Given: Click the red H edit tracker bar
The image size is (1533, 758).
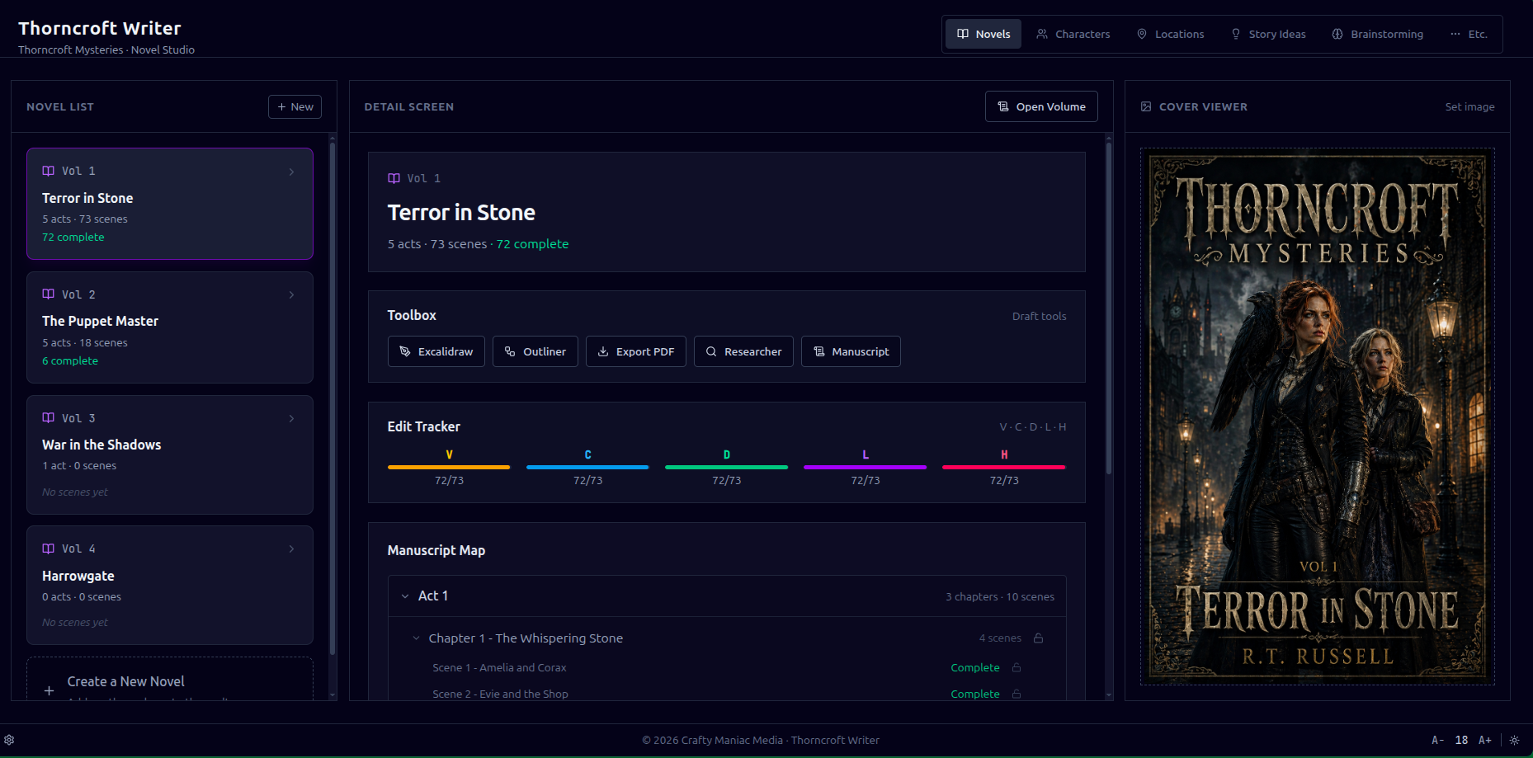Looking at the screenshot, I should pyautogui.click(x=1004, y=467).
